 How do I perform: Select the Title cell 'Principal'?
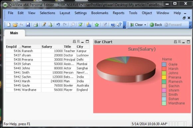click(x=70, y=60)
